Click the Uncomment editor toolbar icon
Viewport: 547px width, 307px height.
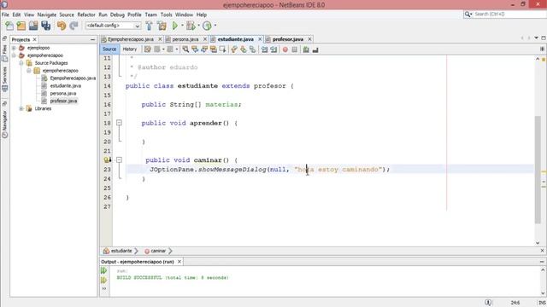(x=315, y=49)
